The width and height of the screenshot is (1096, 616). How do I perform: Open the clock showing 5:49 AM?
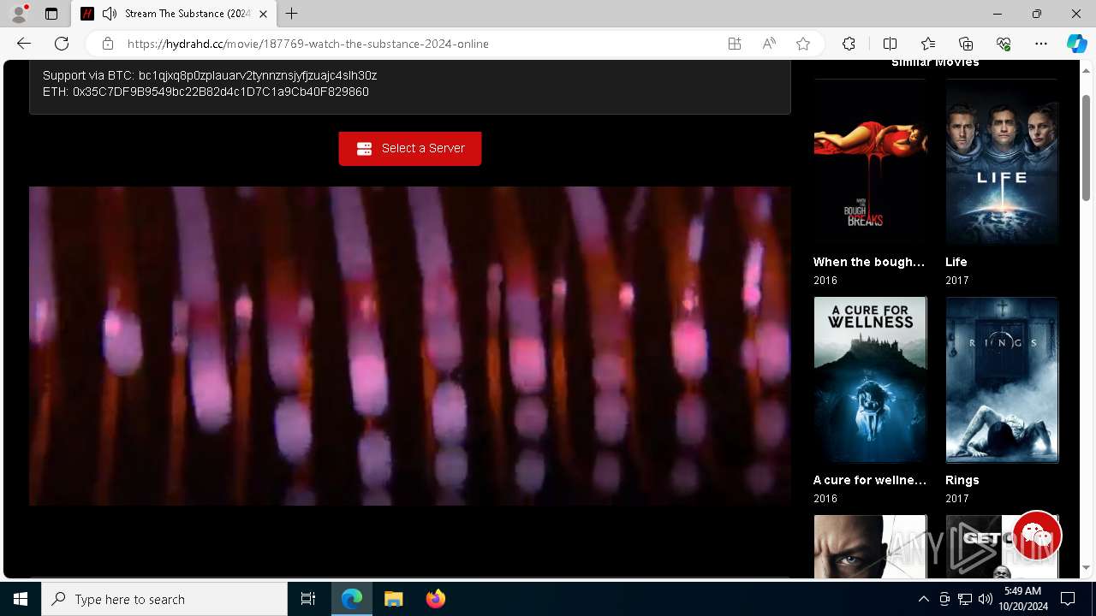1022,599
